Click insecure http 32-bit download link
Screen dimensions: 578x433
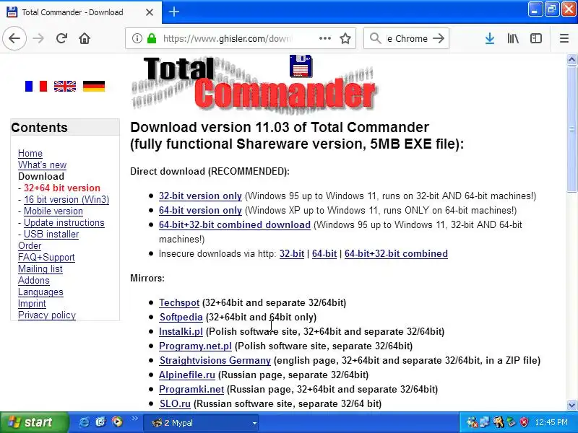[292, 254]
